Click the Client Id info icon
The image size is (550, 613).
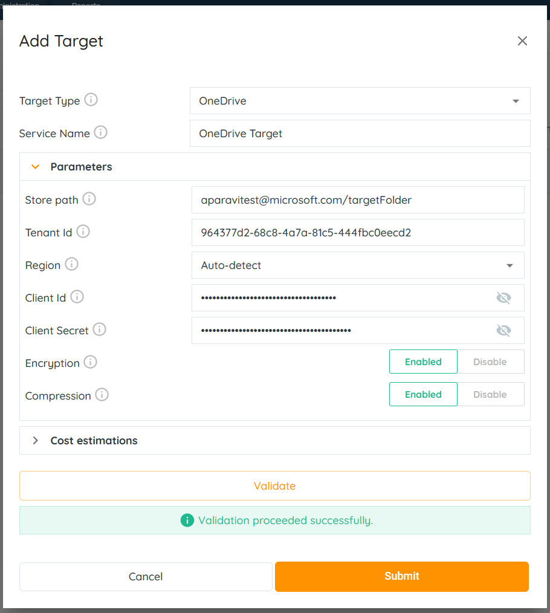[77, 297]
